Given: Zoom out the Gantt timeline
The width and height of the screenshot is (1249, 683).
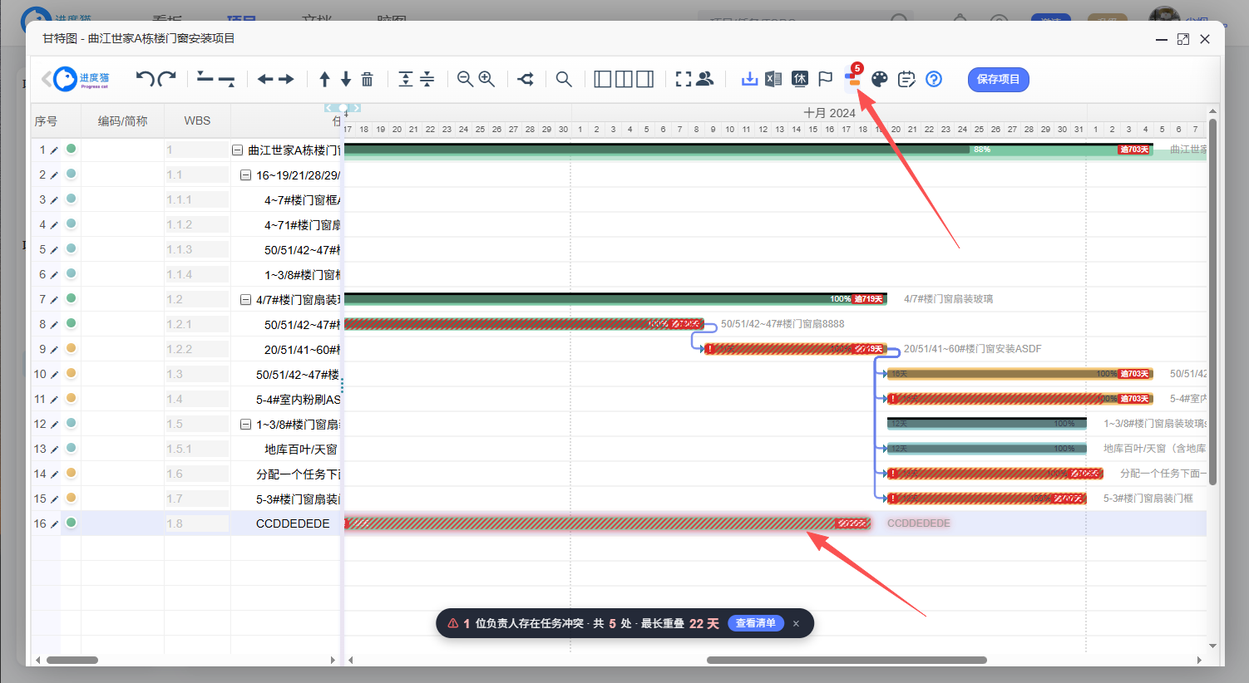Looking at the screenshot, I should tap(466, 79).
